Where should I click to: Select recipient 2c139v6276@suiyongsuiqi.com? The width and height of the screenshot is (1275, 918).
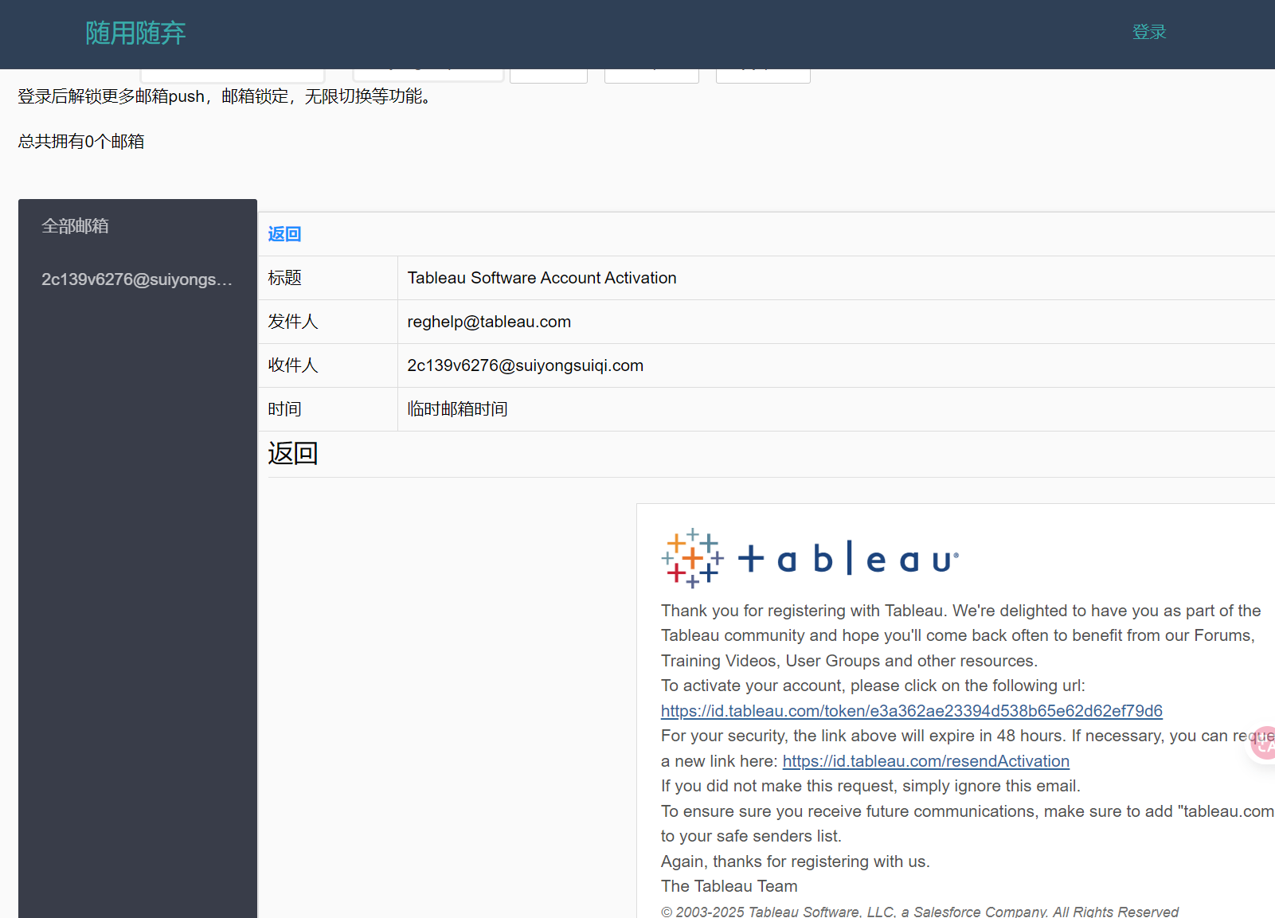[526, 365]
